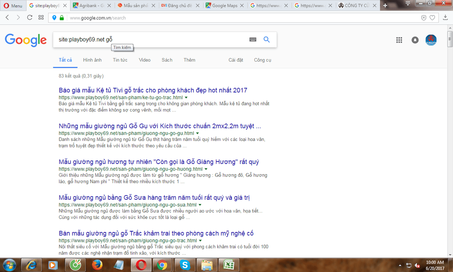Screen dimensions: 453x272
Task: Select the Tất cả results tab
Action: pos(65,60)
